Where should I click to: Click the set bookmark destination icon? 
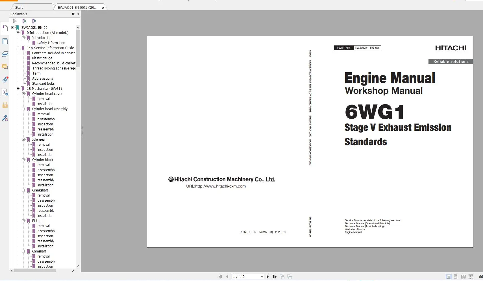(x=34, y=21)
